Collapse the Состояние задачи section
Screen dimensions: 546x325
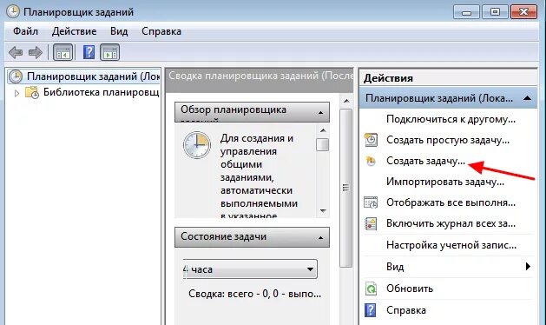(320, 238)
